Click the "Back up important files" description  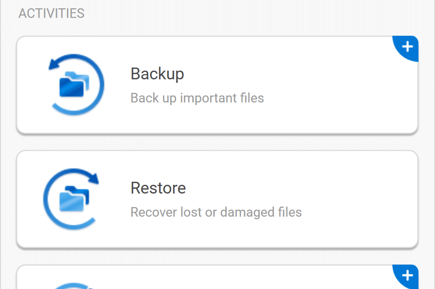click(x=197, y=98)
